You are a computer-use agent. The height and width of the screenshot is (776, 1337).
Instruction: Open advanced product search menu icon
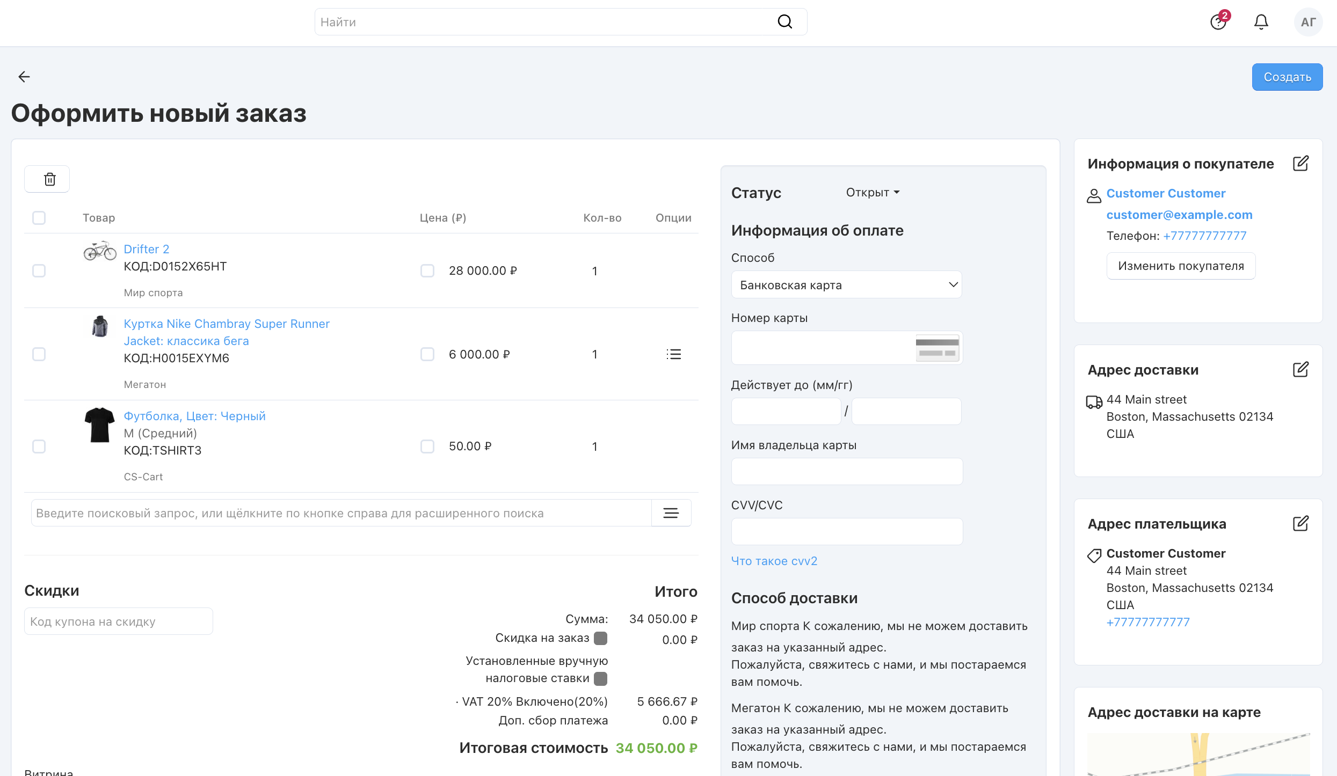click(671, 513)
